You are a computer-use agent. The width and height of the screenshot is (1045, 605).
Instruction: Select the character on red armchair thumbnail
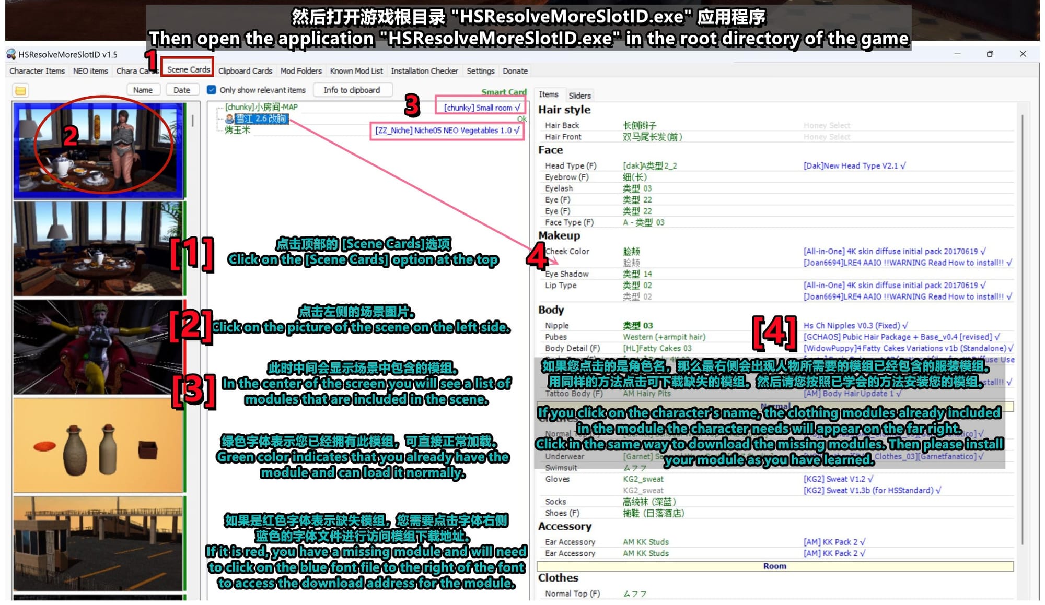pyautogui.click(x=99, y=347)
